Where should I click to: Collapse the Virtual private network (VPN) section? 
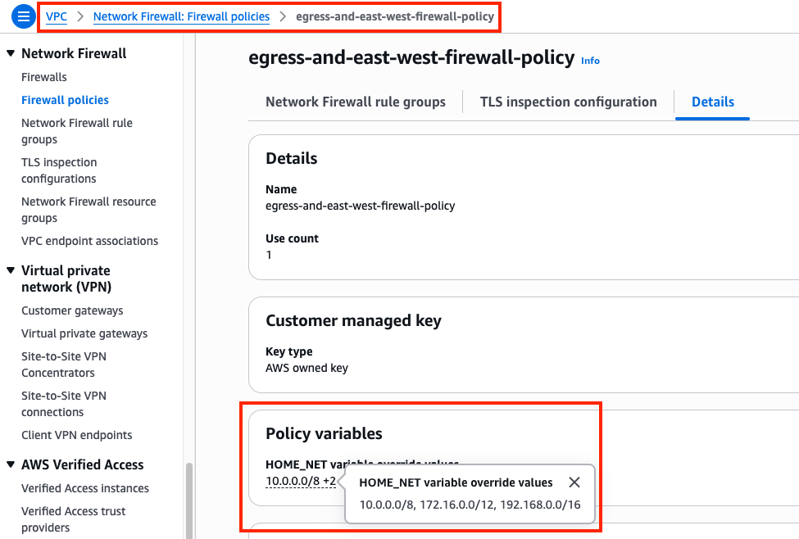[11, 270]
